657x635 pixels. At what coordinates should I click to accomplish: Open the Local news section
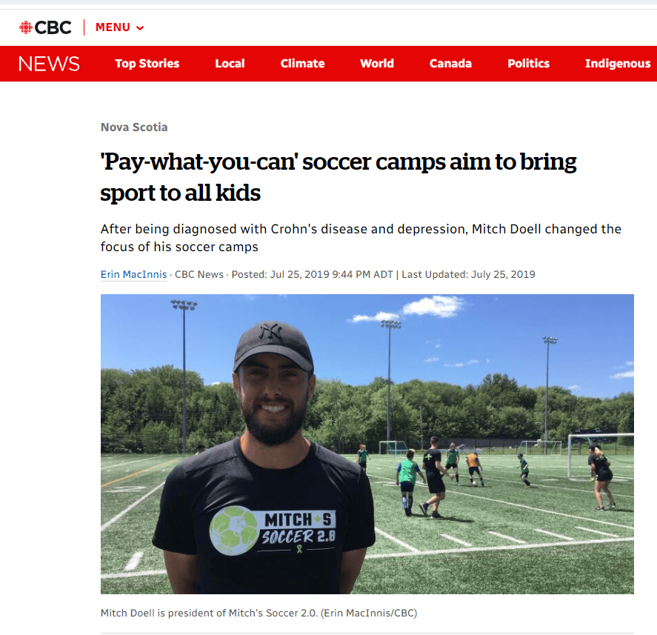(x=230, y=63)
